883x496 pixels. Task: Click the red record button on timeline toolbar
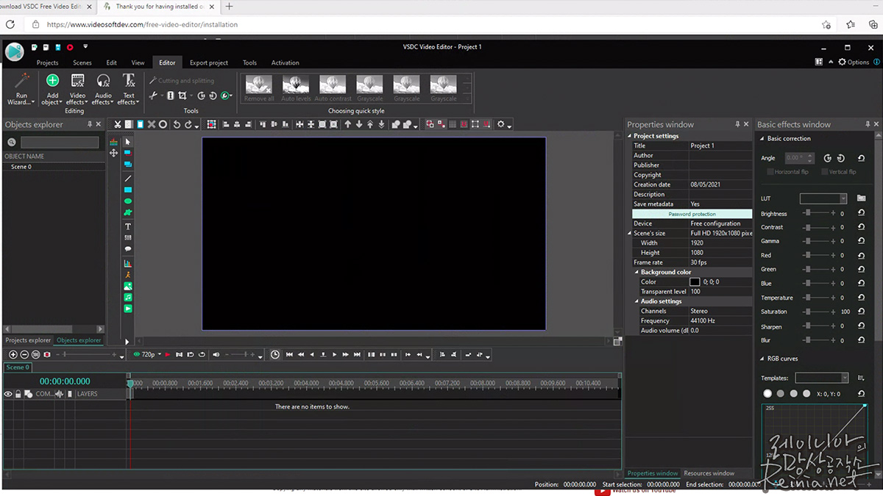click(x=47, y=354)
